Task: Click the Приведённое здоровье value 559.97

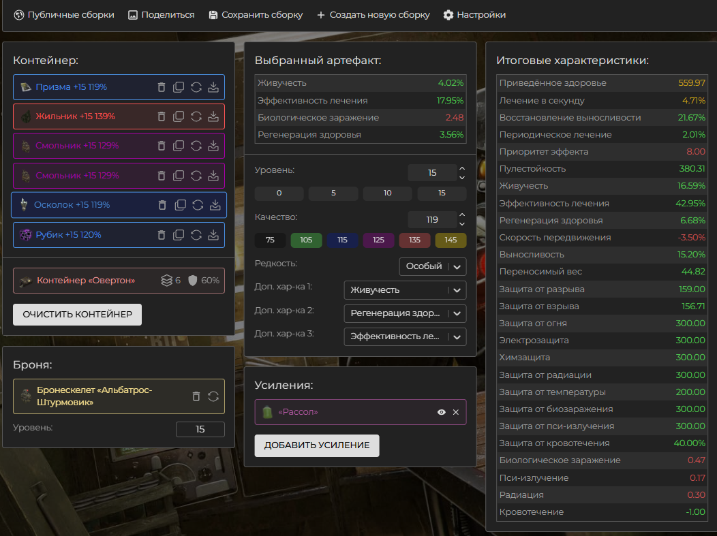Action: click(x=691, y=83)
